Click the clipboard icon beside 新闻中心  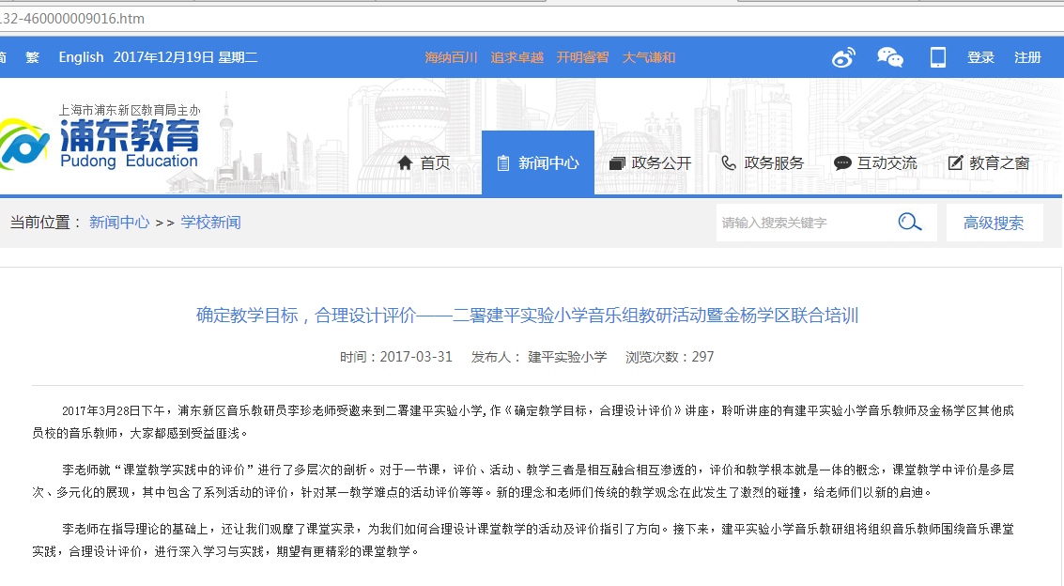[x=502, y=162]
